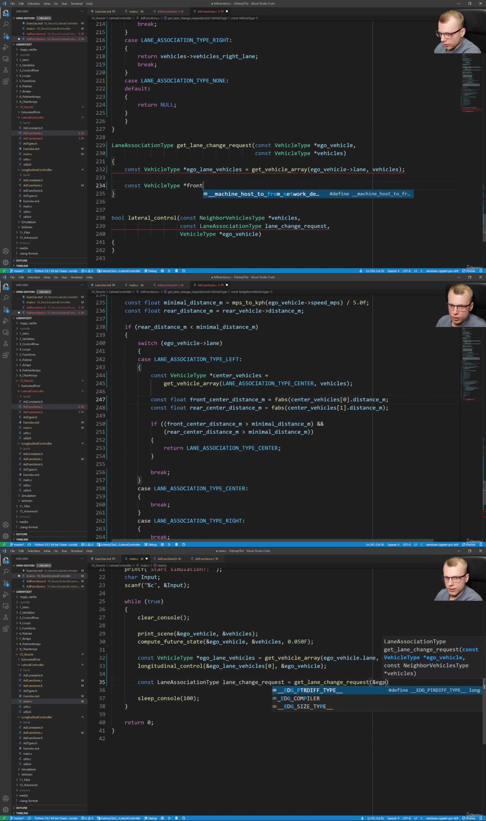This screenshot has height=821, width=486.
Task: Collapse the Open Editors section in the top window
Action: point(25,18)
